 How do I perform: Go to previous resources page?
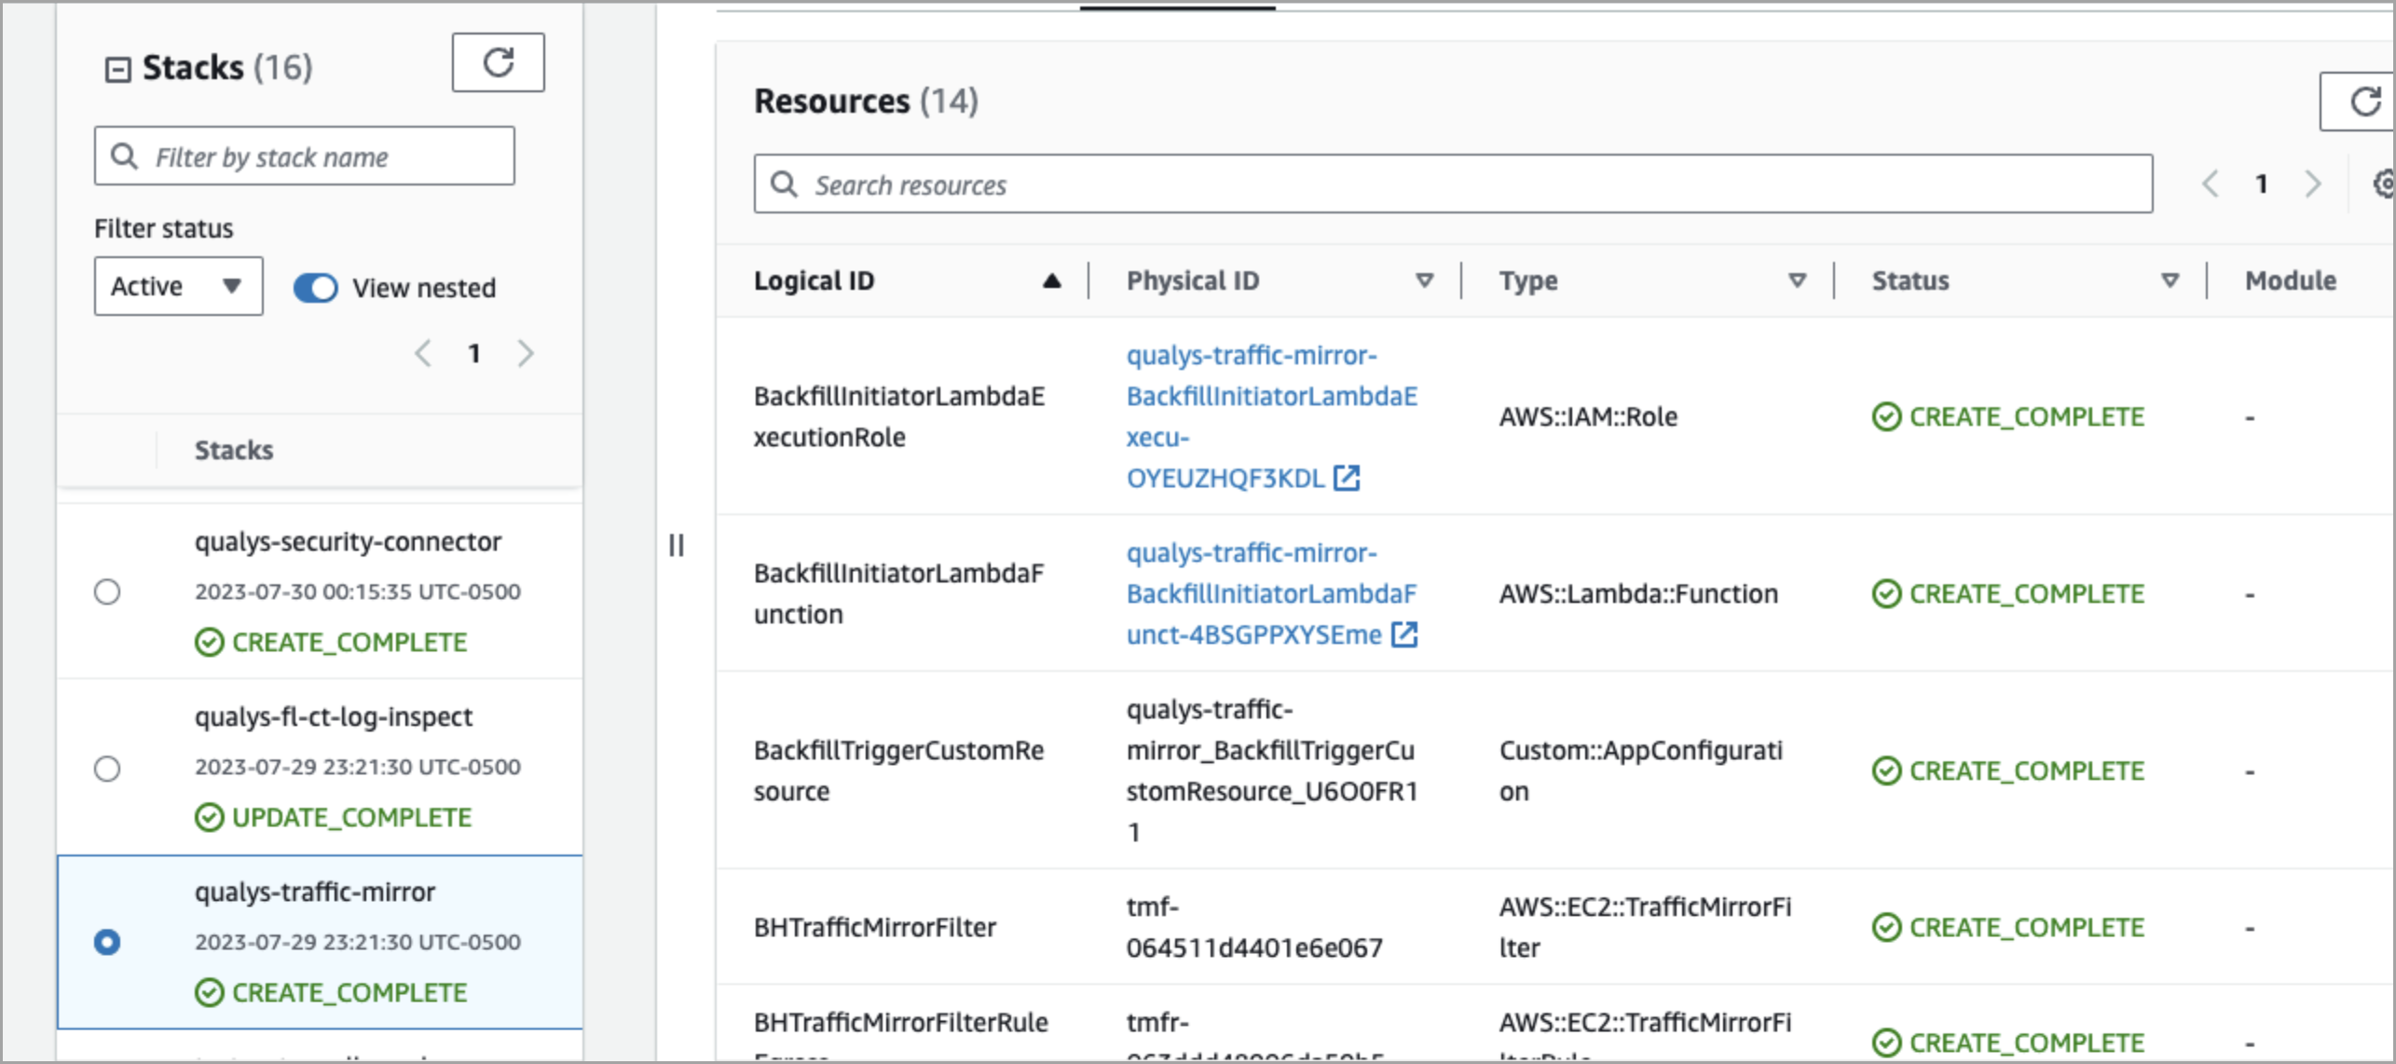point(2210,184)
